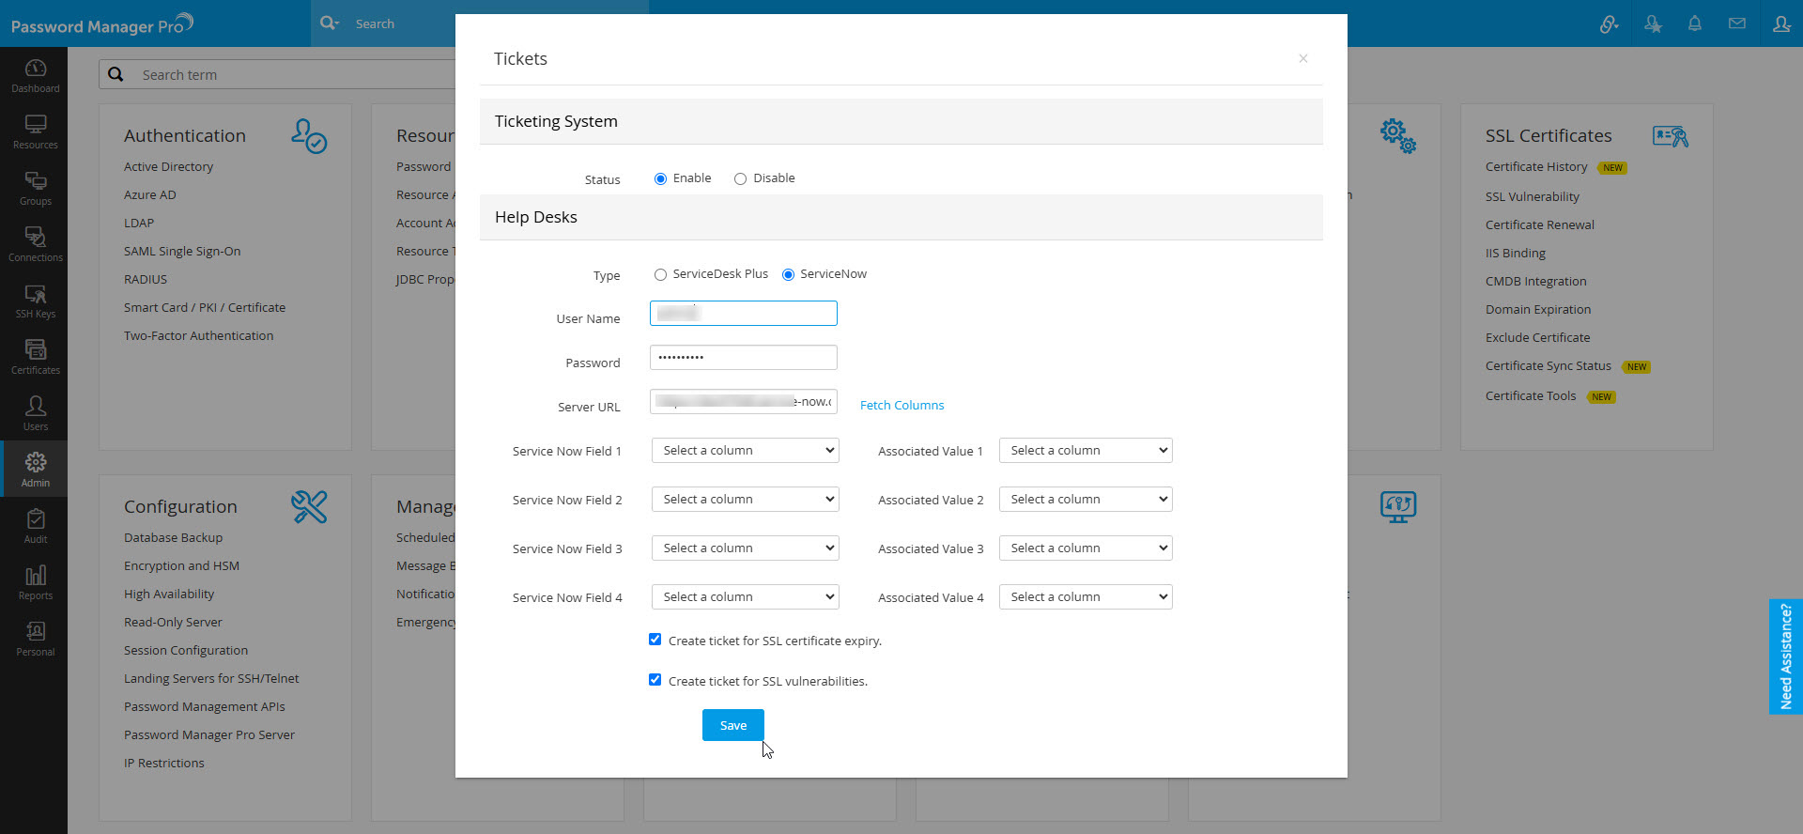Click the Authentication section icon
The width and height of the screenshot is (1803, 834).
(x=309, y=136)
